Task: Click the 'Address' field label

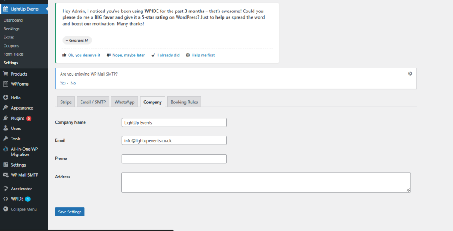Action: point(62,177)
